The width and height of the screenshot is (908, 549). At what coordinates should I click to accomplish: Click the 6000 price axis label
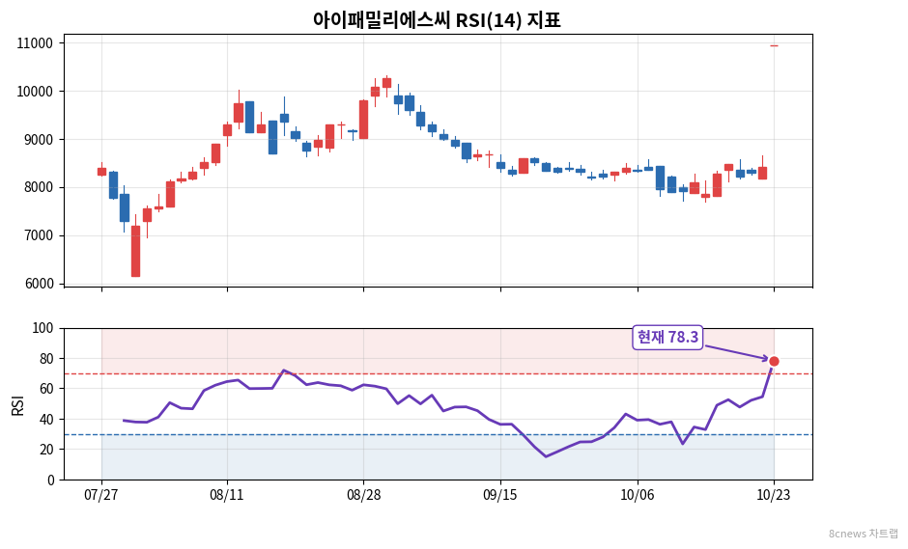tap(39, 284)
